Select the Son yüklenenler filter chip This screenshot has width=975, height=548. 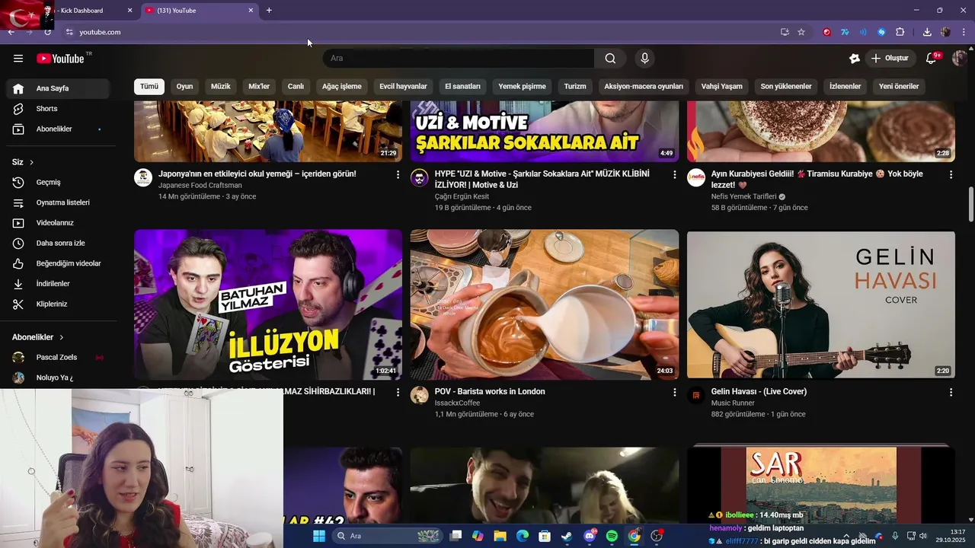tap(786, 86)
